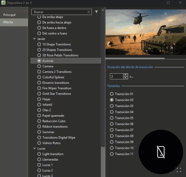Click the duration value input box

point(116,76)
